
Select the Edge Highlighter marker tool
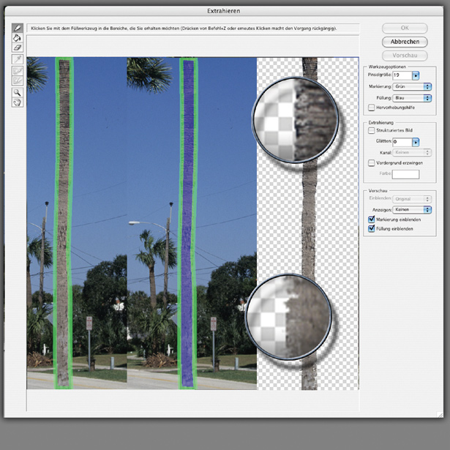(18, 27)
